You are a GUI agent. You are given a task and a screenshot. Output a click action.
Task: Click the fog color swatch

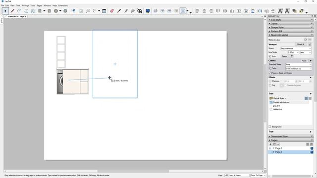pos(282,86)
